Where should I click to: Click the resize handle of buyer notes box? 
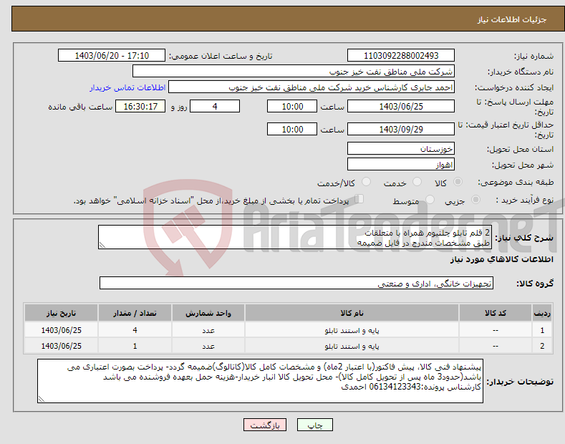42,399
